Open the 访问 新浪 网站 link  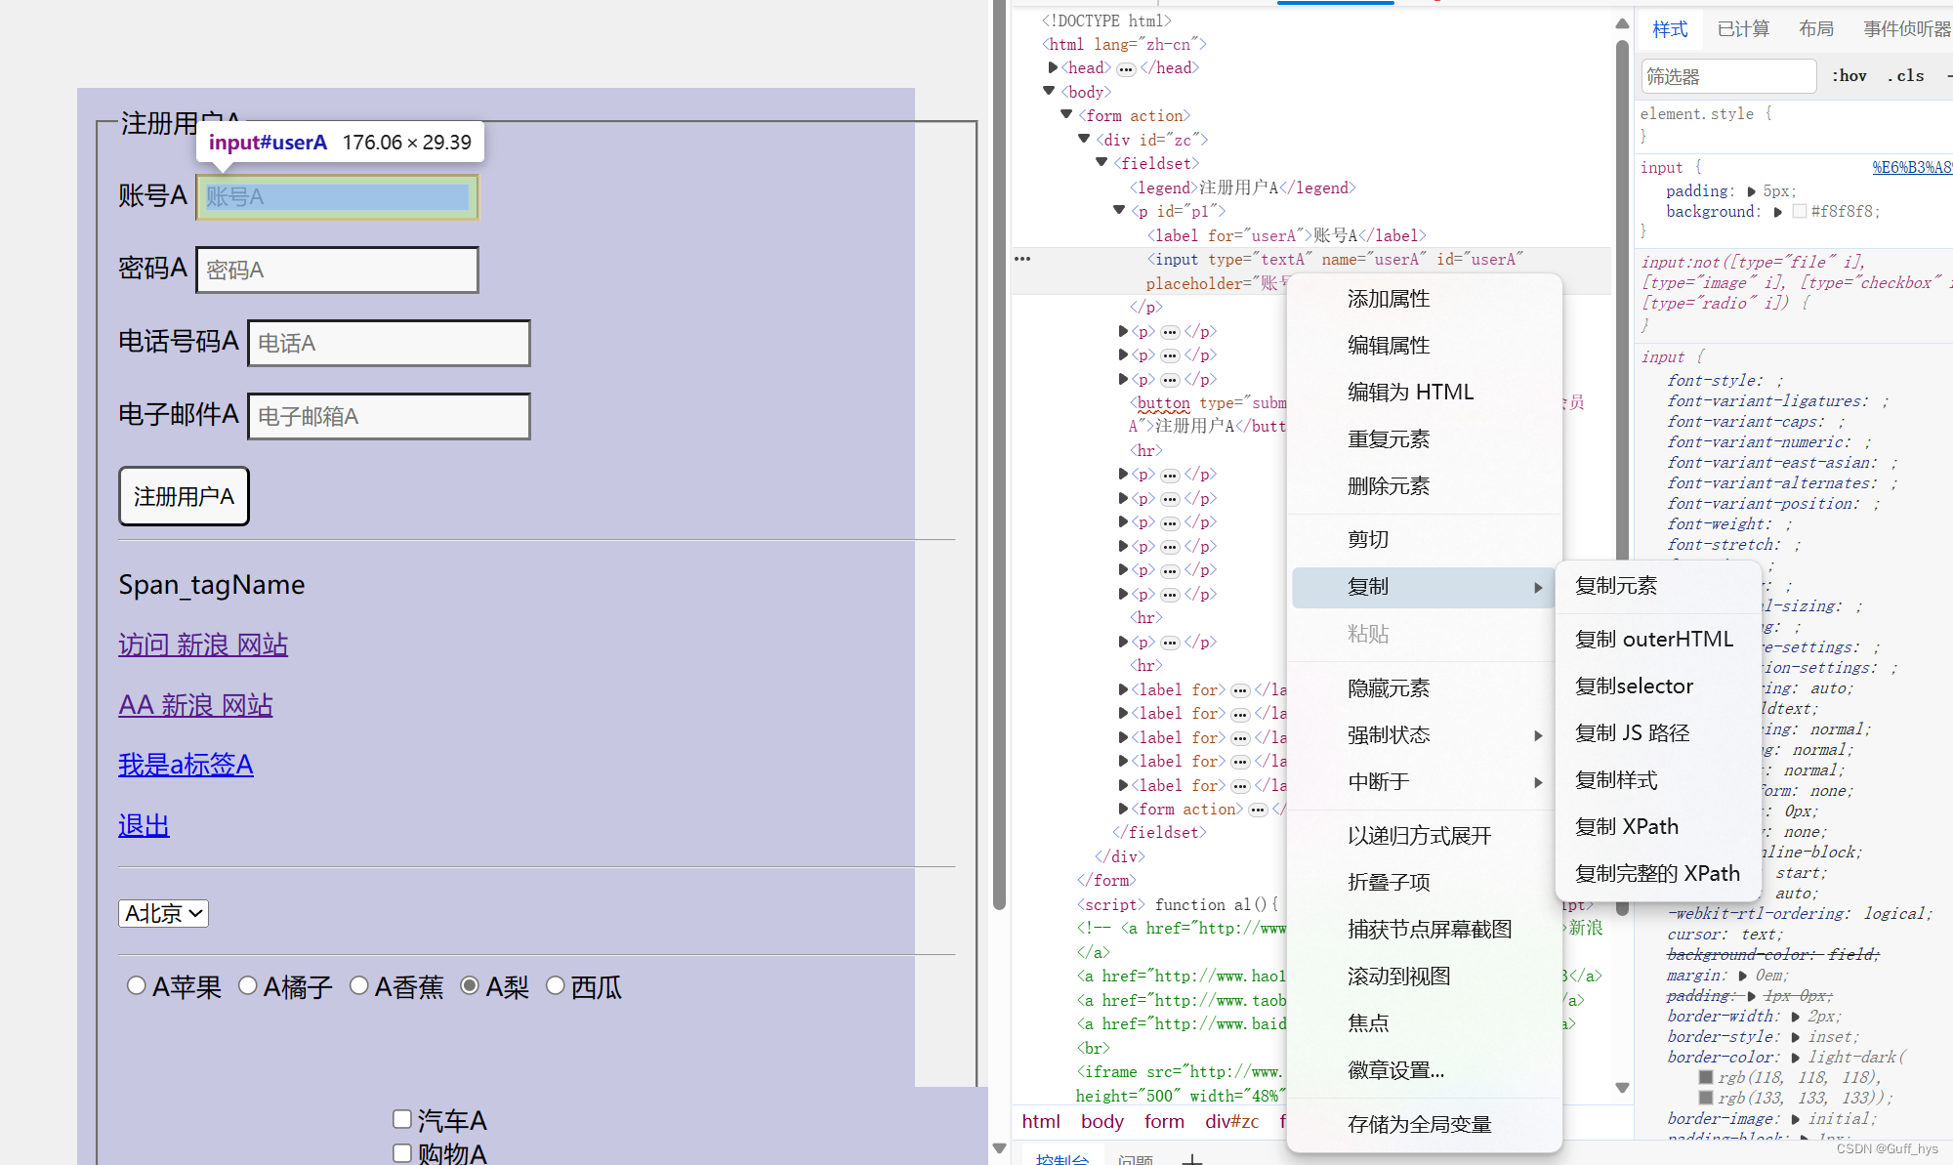pos(203,645)
